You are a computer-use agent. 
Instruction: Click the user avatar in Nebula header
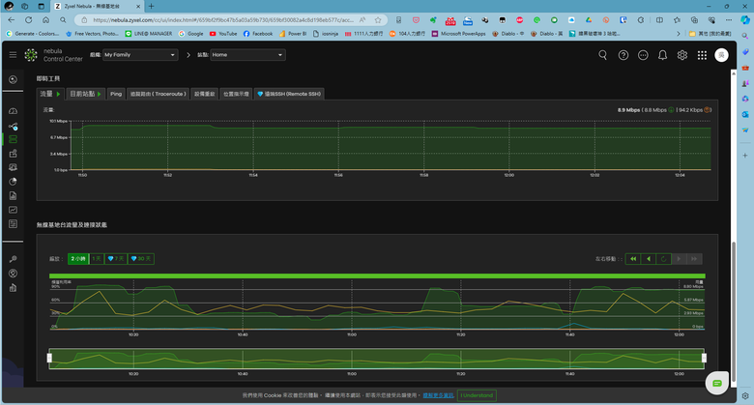tap(721, 55)
